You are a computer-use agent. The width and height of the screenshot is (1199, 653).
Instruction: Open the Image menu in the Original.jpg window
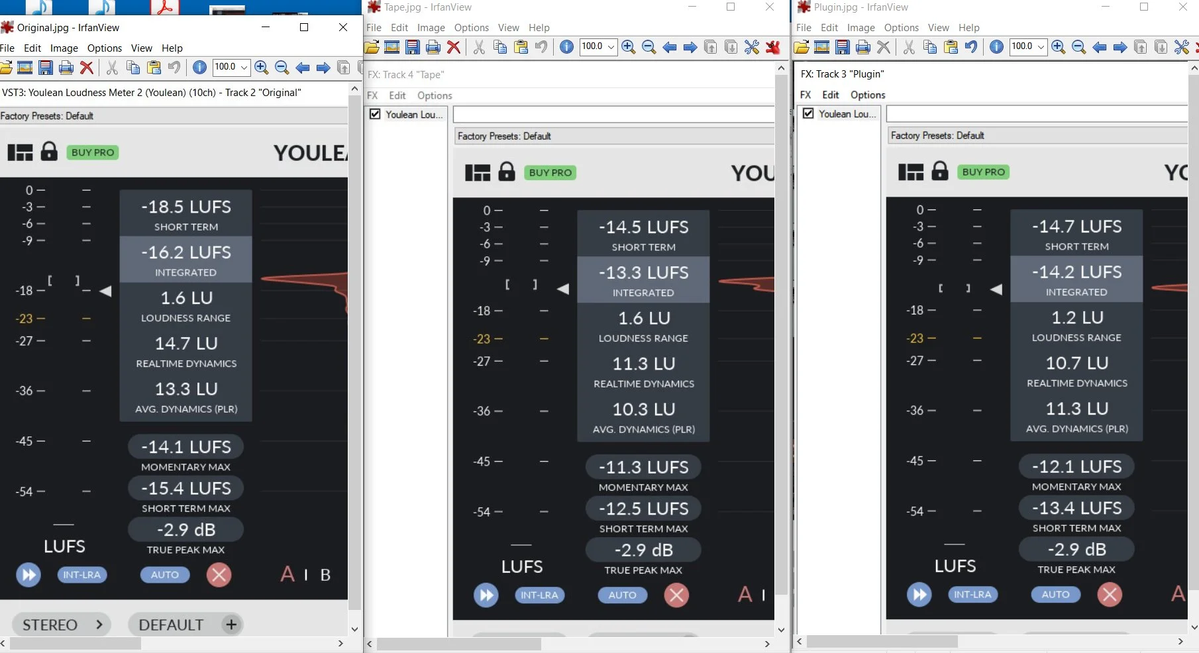[x=64, y=48]
